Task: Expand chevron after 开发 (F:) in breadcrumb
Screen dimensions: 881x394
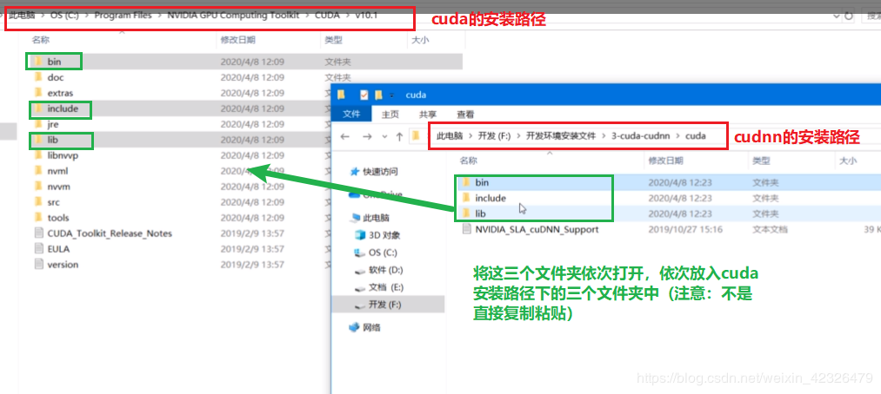Action: [518, 135]
